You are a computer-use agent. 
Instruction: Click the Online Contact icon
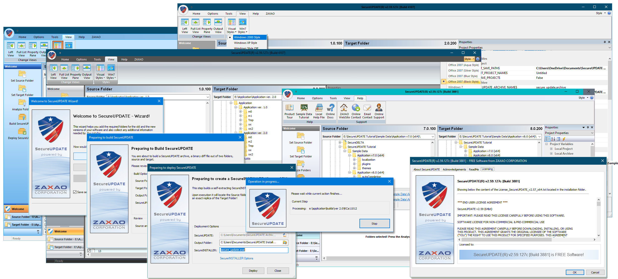pos(356,111)
